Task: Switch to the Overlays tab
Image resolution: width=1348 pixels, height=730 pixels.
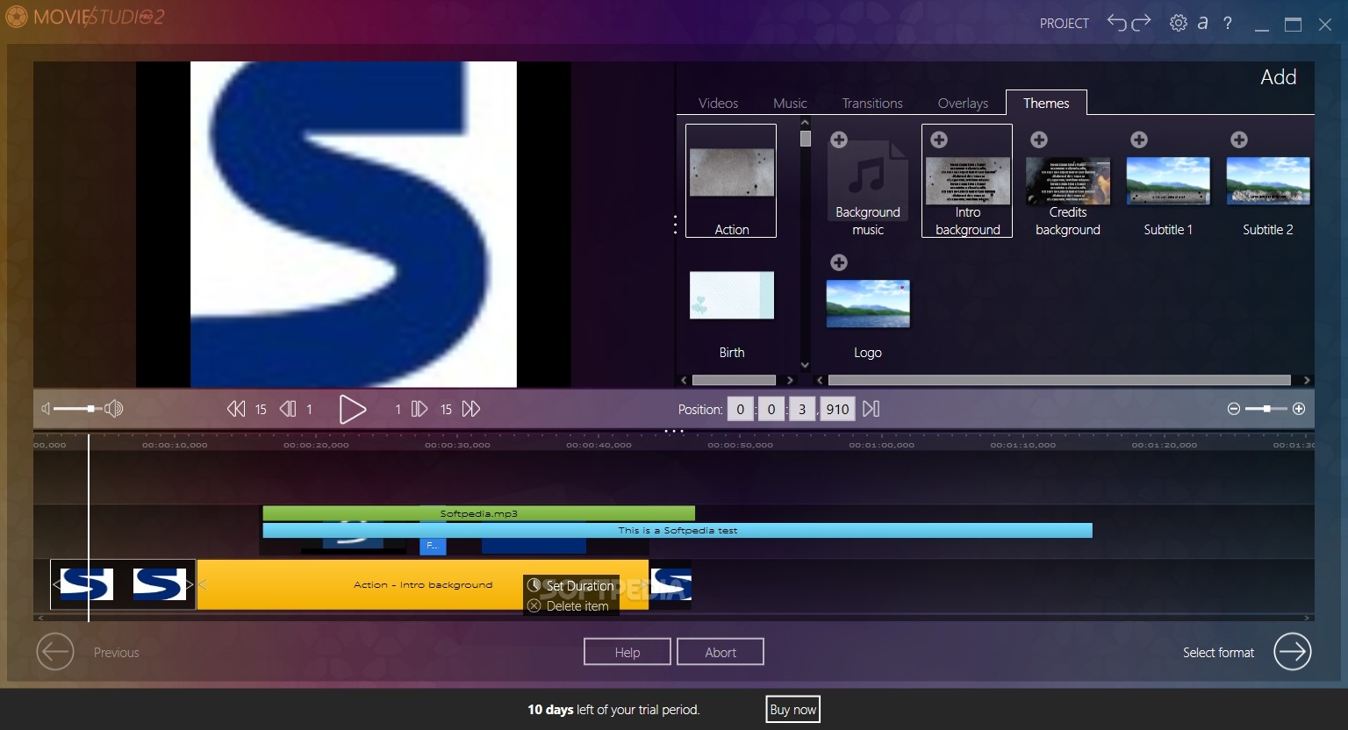Action: pyautogui.click(x=963, y=103)
